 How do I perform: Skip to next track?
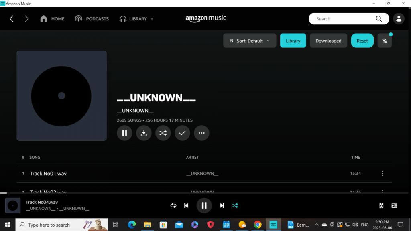pyautogui.click(x=222, y=206)
